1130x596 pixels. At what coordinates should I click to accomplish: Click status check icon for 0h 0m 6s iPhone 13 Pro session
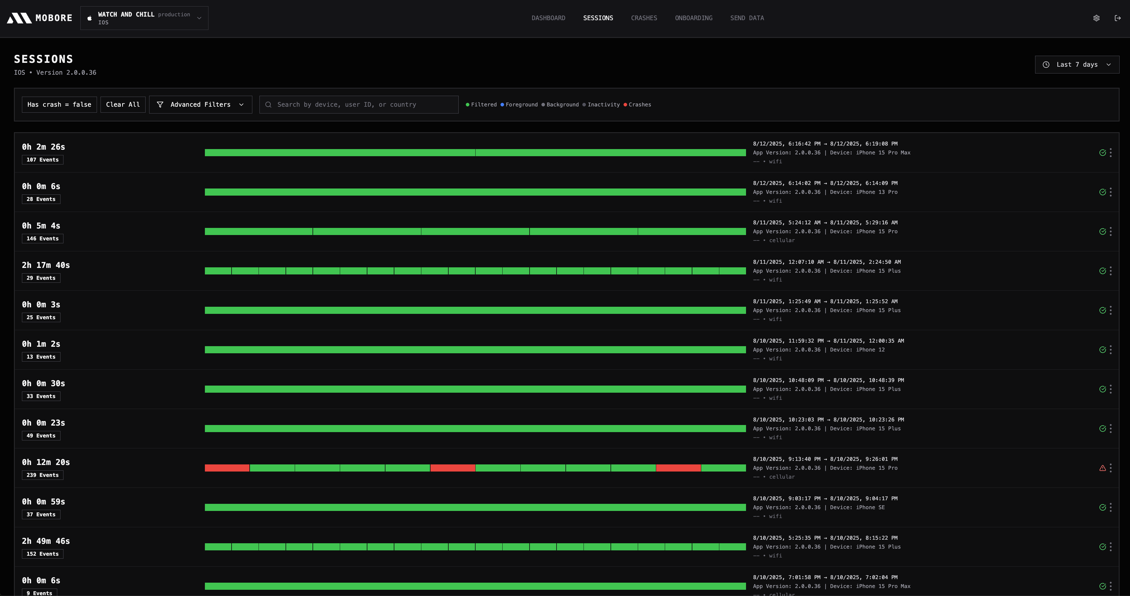click(x=1102, y=192)
